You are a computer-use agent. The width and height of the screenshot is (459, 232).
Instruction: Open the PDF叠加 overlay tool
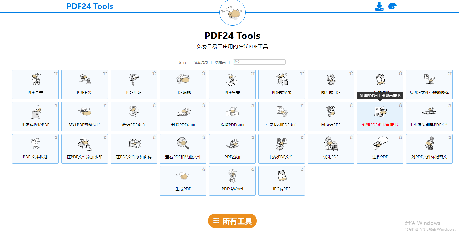coord(232,149)
